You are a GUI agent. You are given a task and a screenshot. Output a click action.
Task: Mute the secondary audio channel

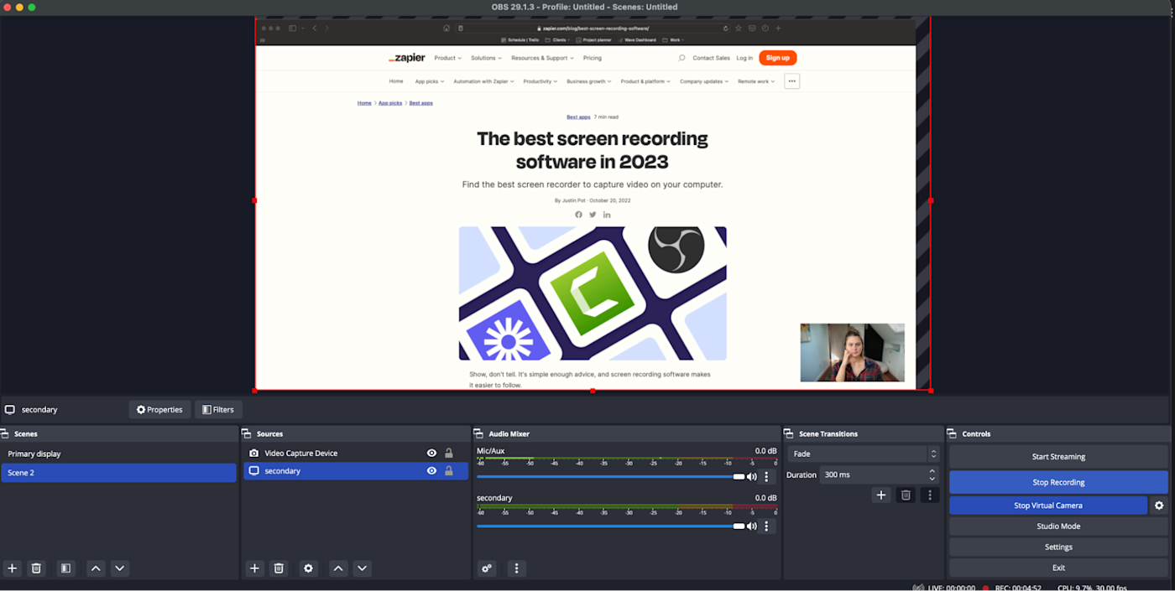pos(751,526)
